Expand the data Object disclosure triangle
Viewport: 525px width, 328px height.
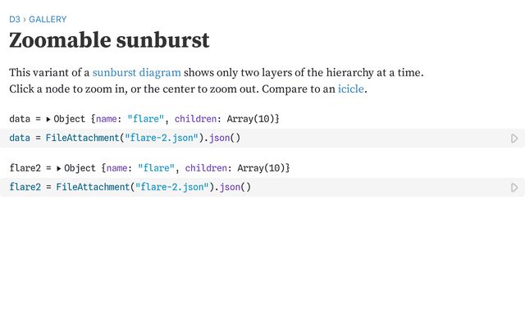[48, 120]
